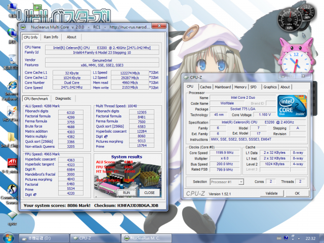Click the Vendor value GenuineIntel
Image resolution: width=324 pixels, height=243 pixels.
pos(102,60)
